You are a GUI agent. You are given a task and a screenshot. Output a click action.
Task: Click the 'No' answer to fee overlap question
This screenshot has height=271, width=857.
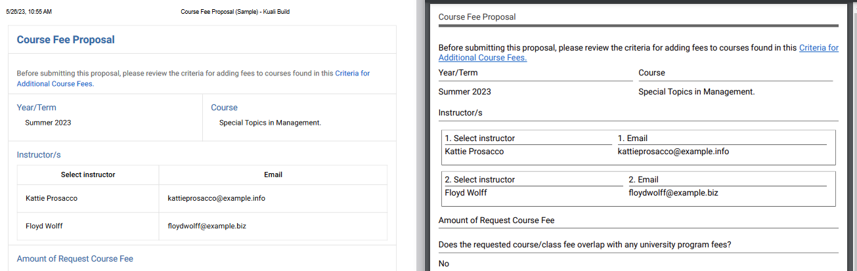point(444,264)
